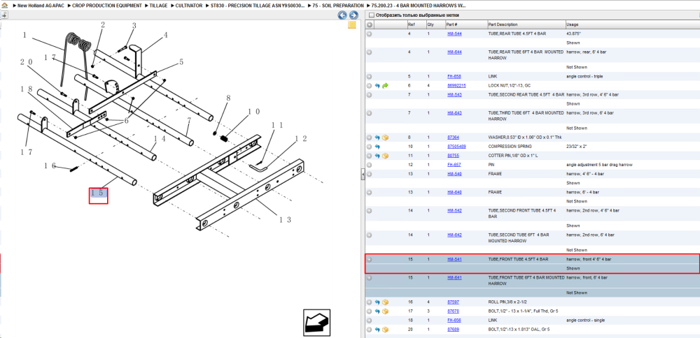Click the plus icon in table header
700x338 pixels.
tap(369, 24)
